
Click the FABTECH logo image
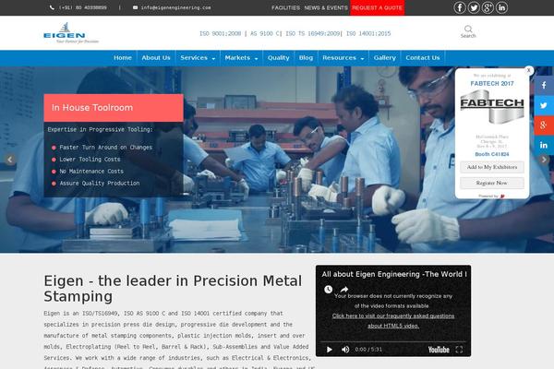click(492, 106)
